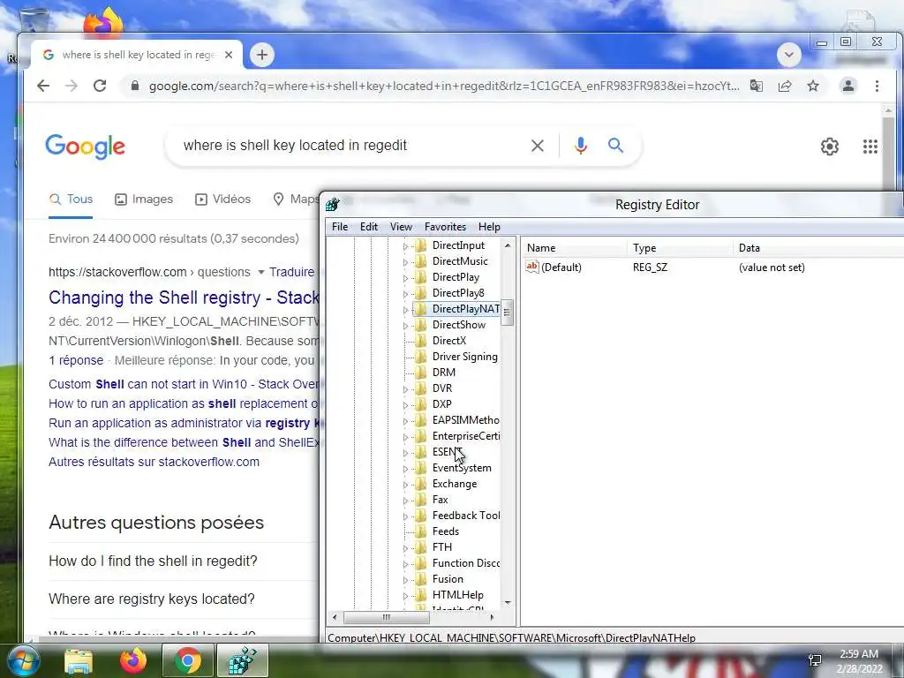Viewport: 904px width, 678px height.
Task: Expand the Fusion registry key
Action: click(405, 580)
